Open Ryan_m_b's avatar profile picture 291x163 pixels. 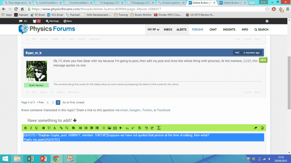pos(37,71)
